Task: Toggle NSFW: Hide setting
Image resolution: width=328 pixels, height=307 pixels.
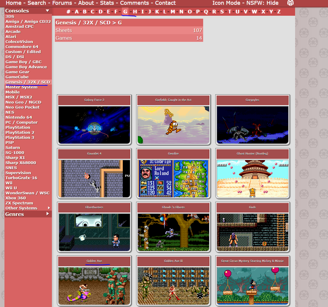Action: pyautogui.click(x=262, y=3)
